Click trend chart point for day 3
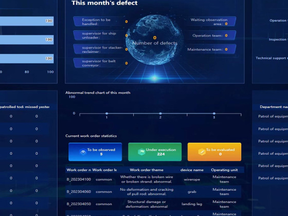The image size is (288, 216). [214, 114]
